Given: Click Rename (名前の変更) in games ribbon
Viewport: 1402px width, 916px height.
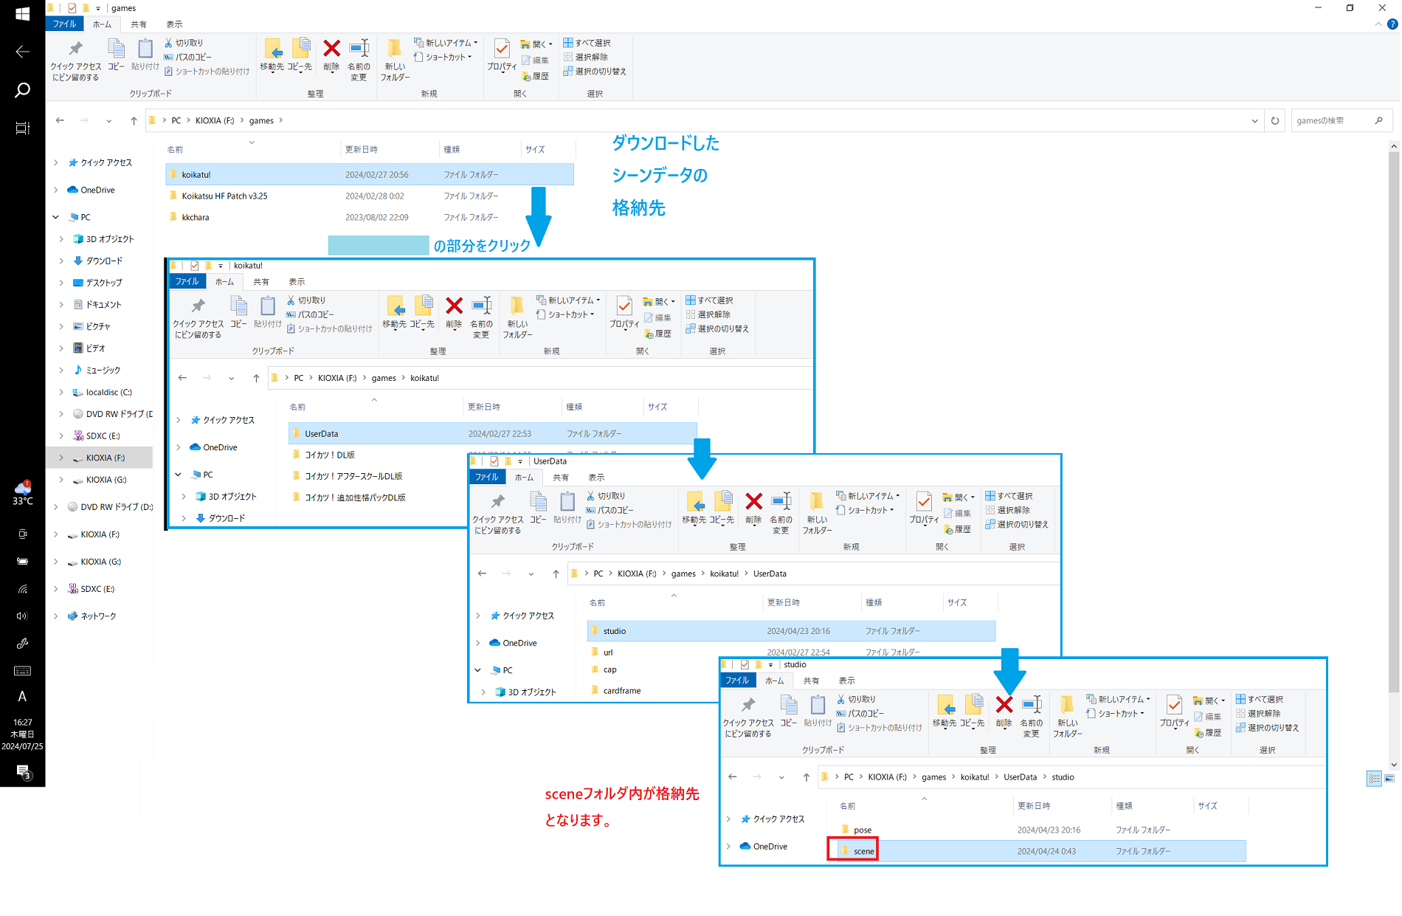Looking at the screenshot, I should (x=359, y=60).
